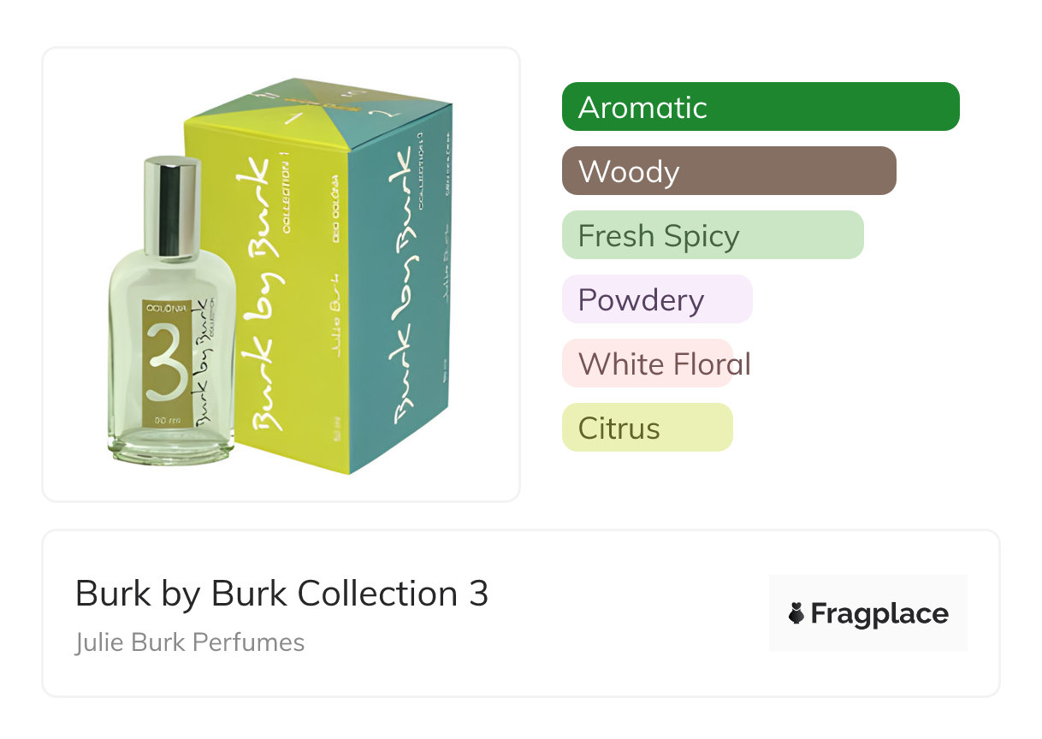
Task: Select the Woody accord bar
Action: pos(729,171)
